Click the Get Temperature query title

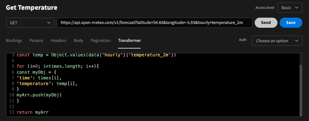click(32, 8)
